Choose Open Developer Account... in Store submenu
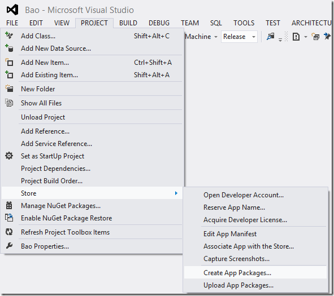 255,195
